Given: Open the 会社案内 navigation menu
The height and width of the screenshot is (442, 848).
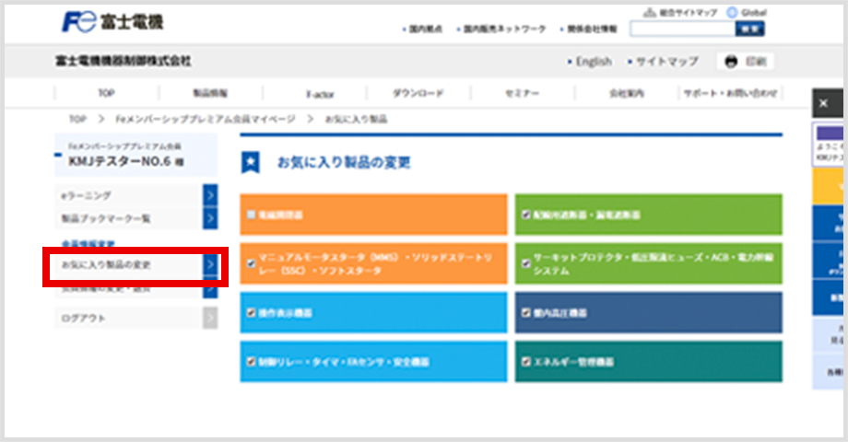Looking at the screenshot, I should 626,93.
